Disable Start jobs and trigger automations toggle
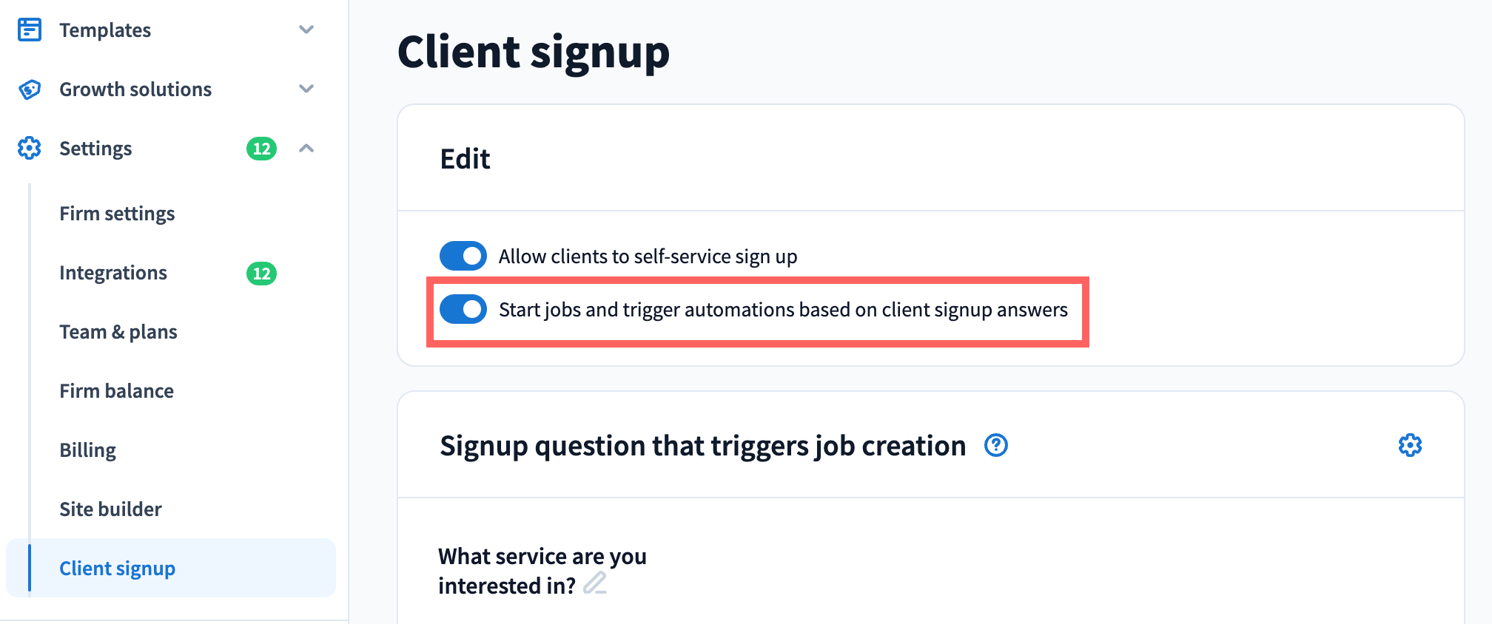The image size is (1492, 624). click(463, 310)
